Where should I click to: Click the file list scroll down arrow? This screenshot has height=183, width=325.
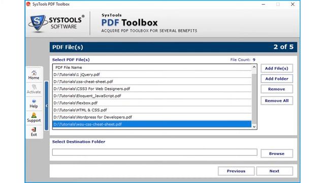click(254, 127)
